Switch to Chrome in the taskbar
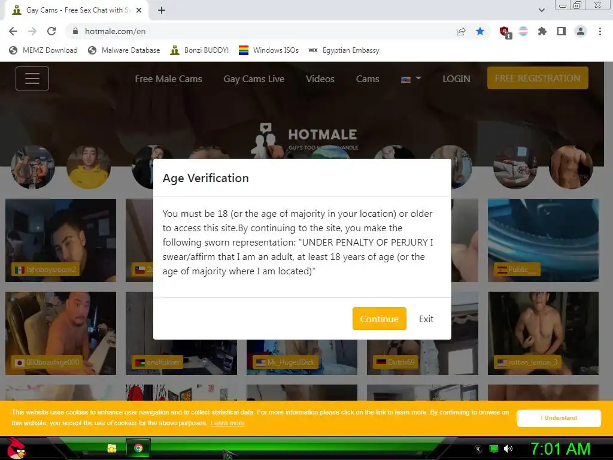Viewport: 613px width, 460px height. [138, 448]
